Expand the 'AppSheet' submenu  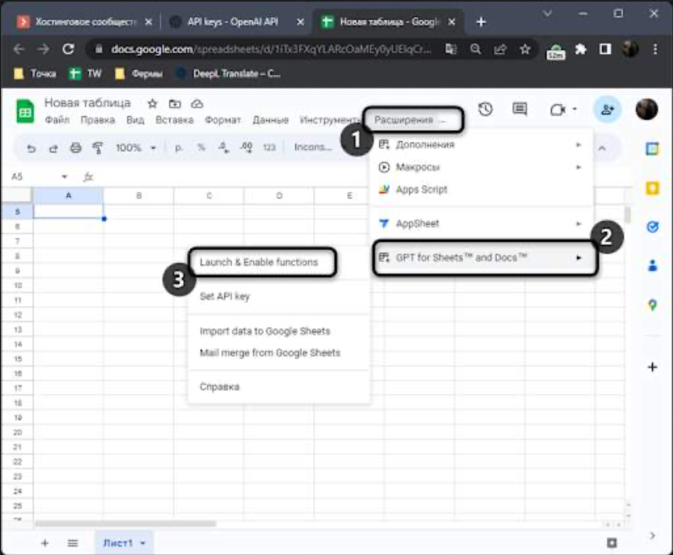[x=481, y=223]
